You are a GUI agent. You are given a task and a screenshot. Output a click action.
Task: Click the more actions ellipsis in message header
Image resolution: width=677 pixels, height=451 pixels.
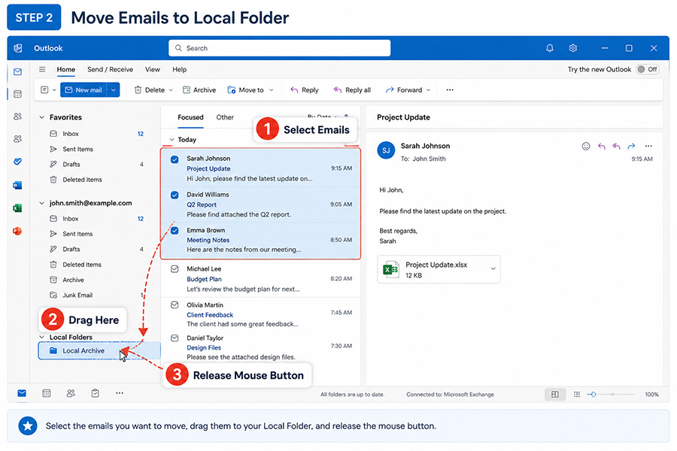pos(648,146)
